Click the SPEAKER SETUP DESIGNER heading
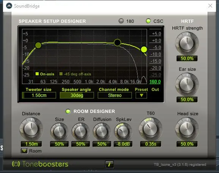The image size is (219, 173). tap(52, 21)
